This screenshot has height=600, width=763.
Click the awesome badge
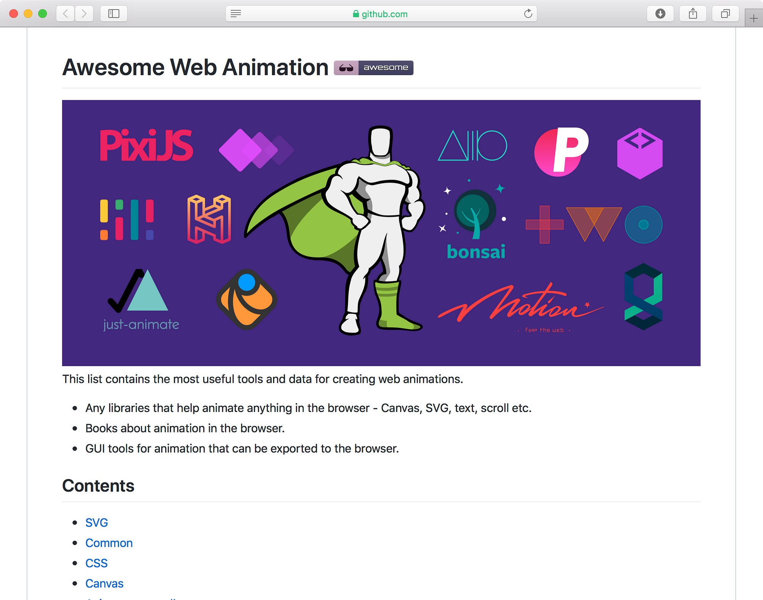click(373, 68)
